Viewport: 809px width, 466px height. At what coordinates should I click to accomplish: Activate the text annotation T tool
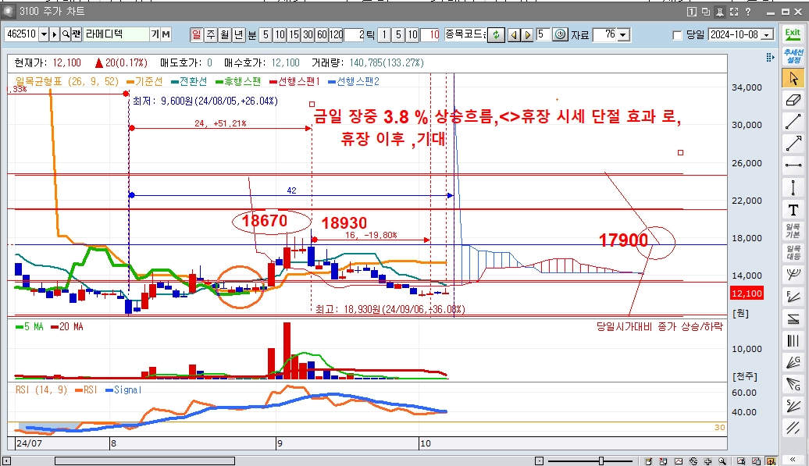point(793,210)
